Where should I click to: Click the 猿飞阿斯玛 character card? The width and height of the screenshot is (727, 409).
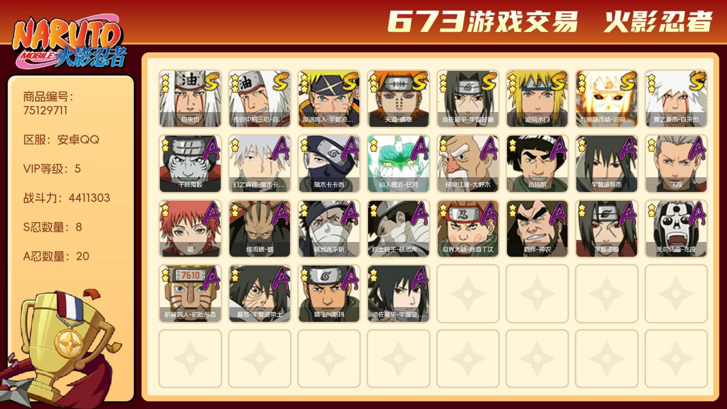click(x=329, y=294)
